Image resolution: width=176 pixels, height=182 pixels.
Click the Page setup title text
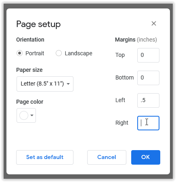[x=38, y=25]
